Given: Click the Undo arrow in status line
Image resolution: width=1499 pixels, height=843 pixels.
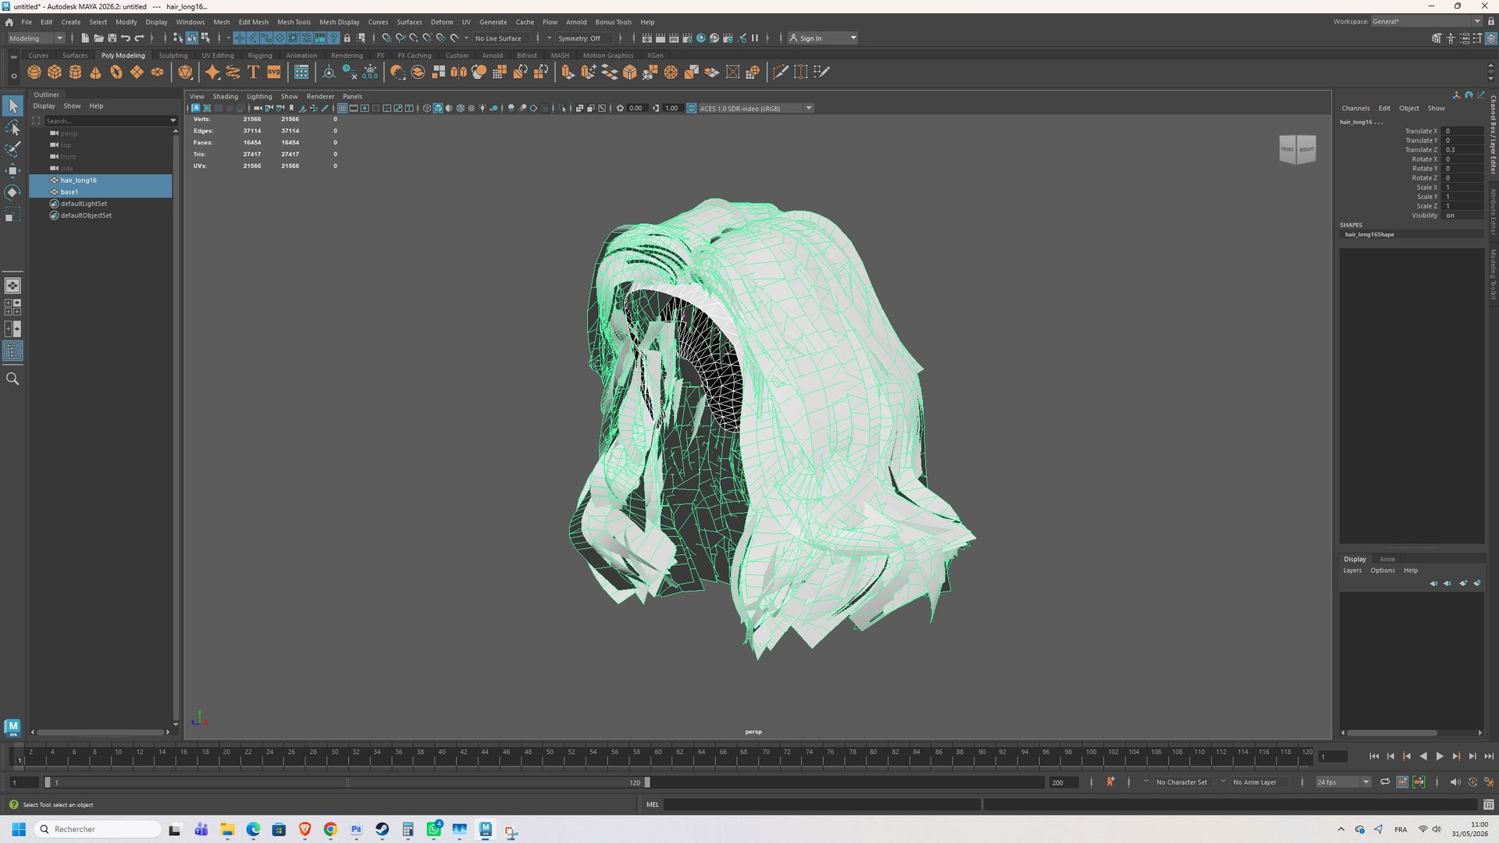Looking at the screenshot, I should 125,38.
